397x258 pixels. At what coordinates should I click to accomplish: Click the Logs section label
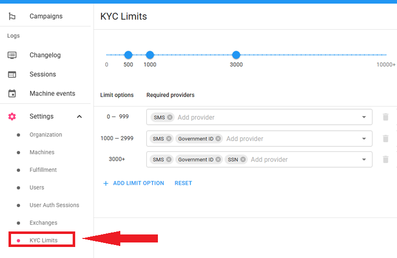coord(14,36)
